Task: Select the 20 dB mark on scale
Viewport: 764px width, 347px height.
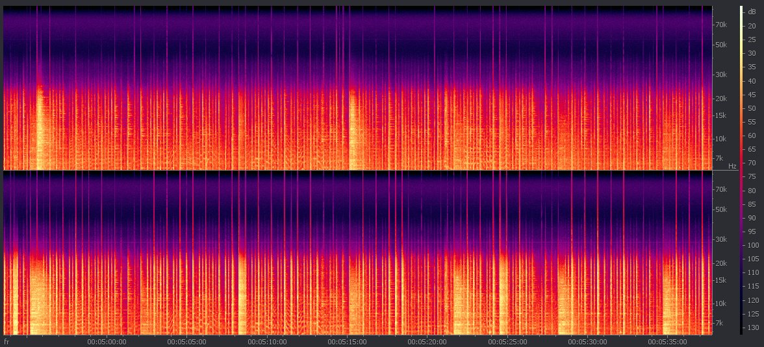Action: click(x=751, y=27)
